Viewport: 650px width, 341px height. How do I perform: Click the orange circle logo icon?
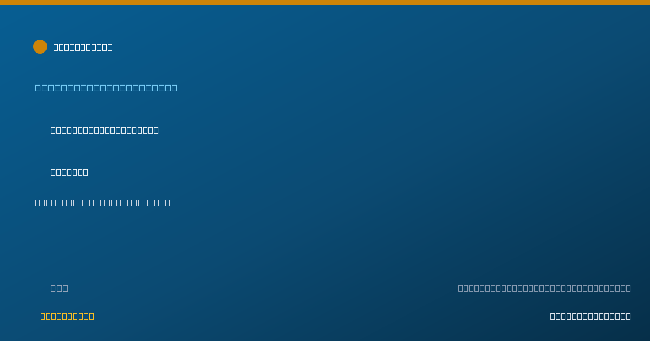click(40, 47)
